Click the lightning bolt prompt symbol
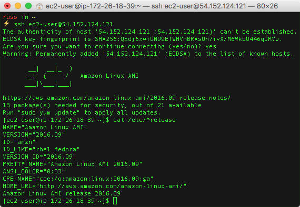Screen dimensions: 300x207 point(6,24)
